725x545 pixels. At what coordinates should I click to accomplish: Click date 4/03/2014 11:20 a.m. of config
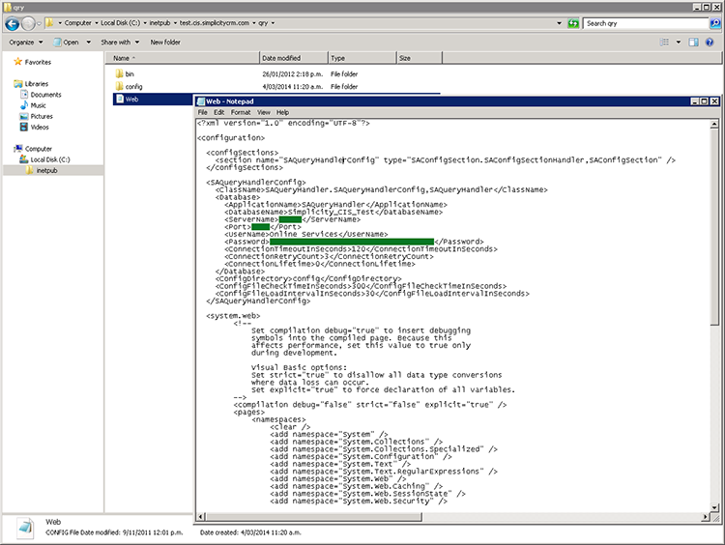click(292, 86)
